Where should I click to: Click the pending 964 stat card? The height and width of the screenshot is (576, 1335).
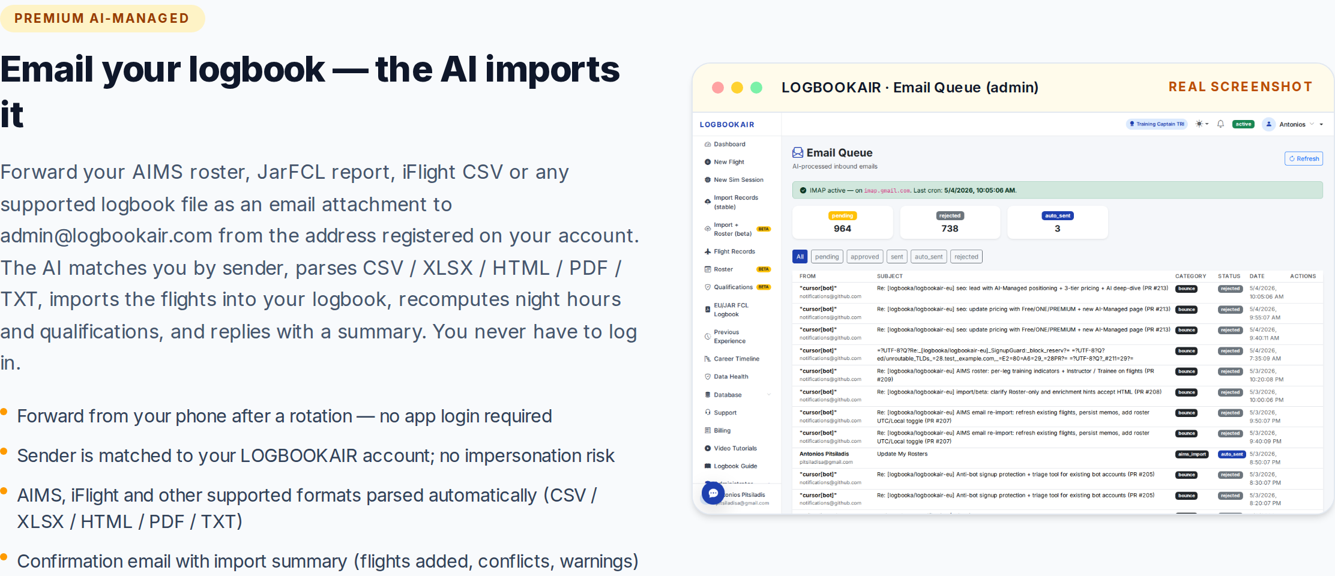pos(842,223)
